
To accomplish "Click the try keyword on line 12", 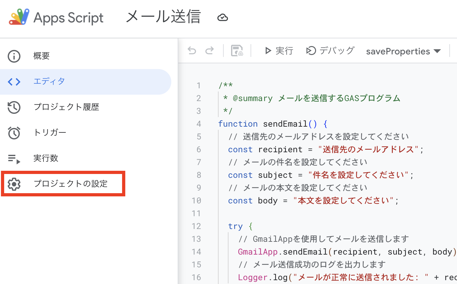I will tap(235, 226).
